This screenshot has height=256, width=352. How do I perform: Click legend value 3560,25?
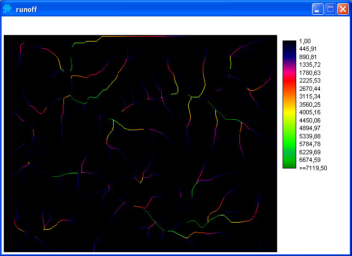(310, 104)
